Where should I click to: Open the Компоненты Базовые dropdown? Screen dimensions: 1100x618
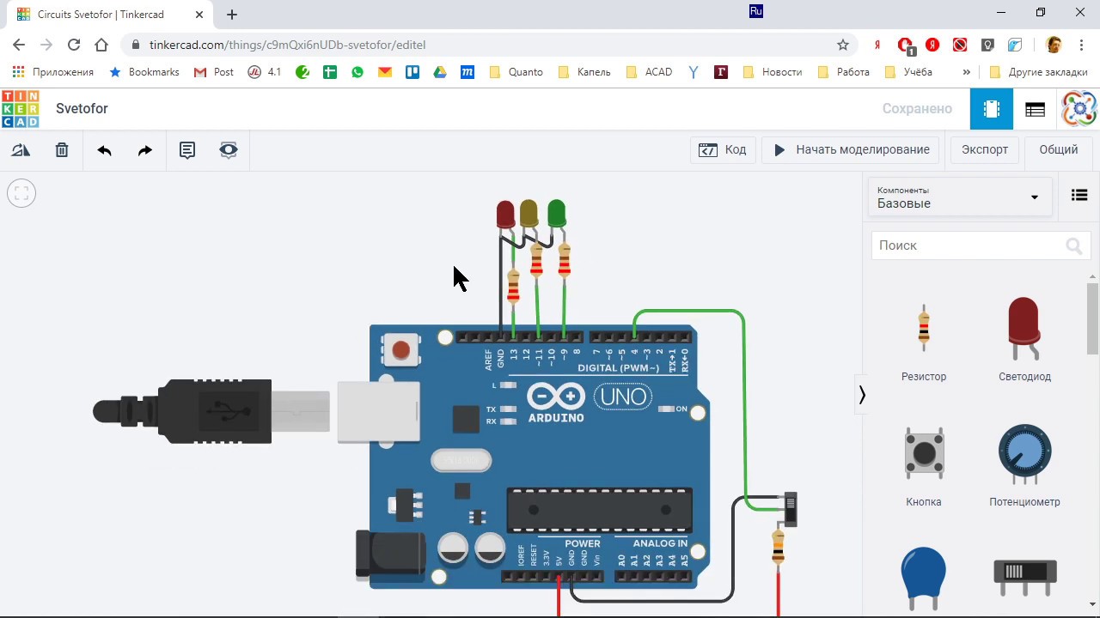tap(959, 197)
